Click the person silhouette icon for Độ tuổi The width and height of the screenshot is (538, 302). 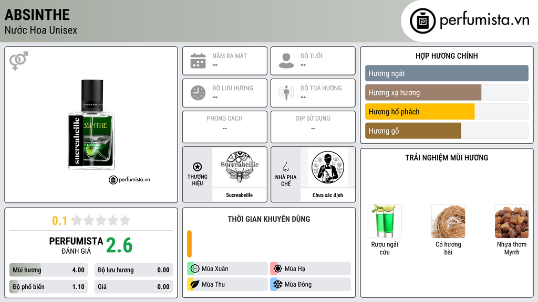[x=286, y=61]
